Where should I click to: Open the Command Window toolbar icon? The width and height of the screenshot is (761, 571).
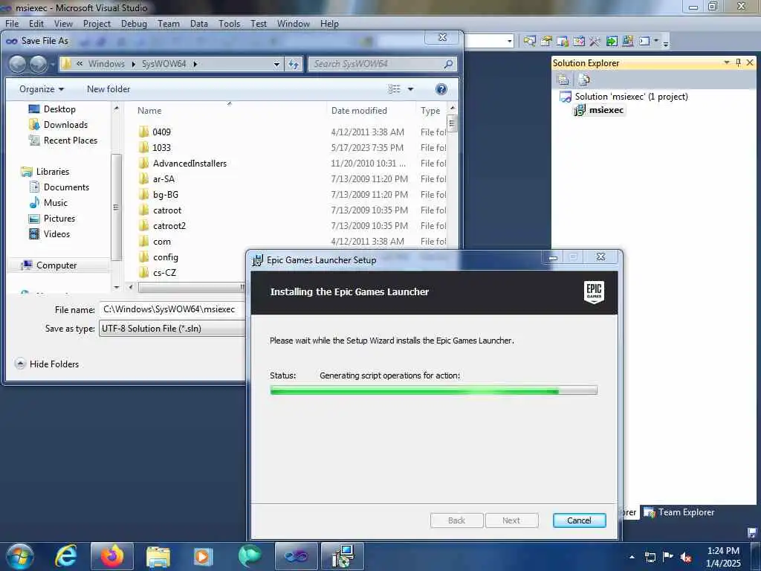(644, 42)
